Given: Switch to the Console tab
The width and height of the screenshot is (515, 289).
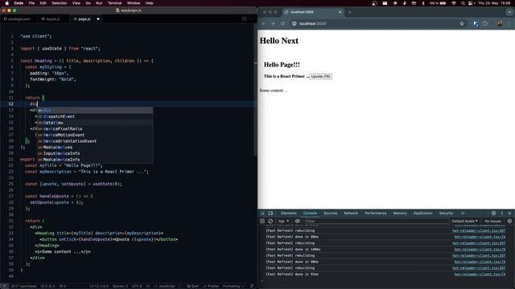Looking at the screenshot, I should point(310,214).
